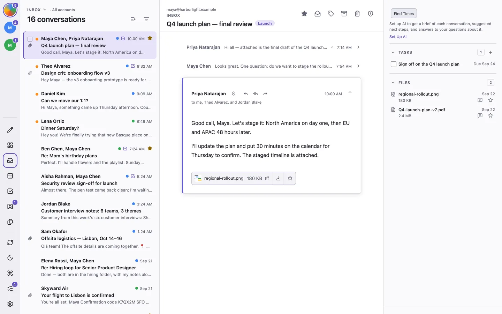
Task: Archive the Q4 launch plan conversation
Action: [344, 14]
